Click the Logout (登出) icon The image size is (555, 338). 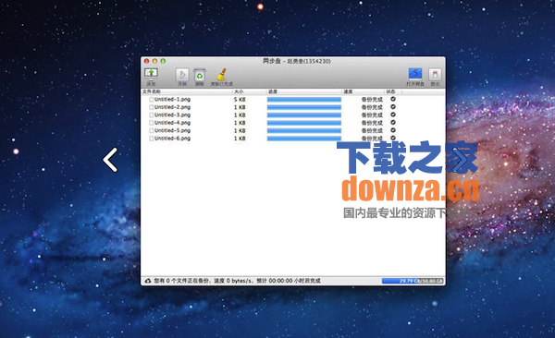[435, 75]
